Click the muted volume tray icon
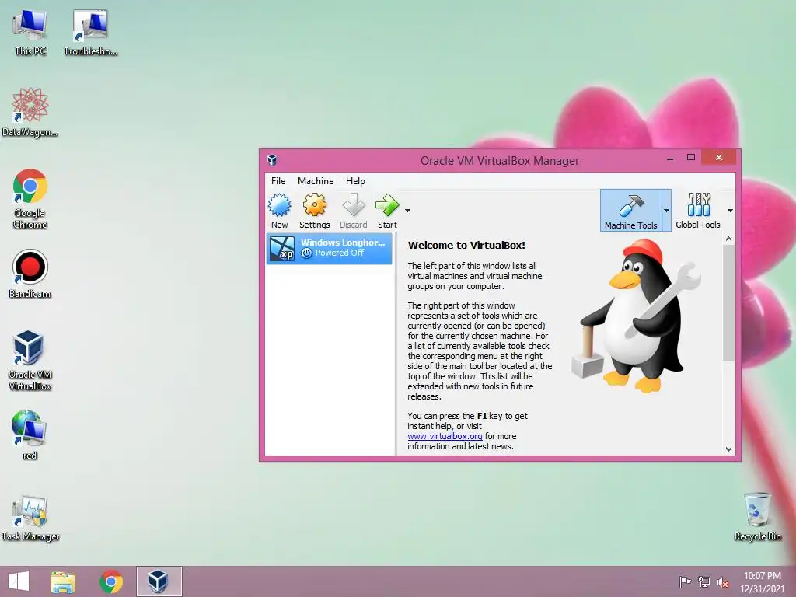Screen dimensions: 796x597 click(x=723, y=581)
